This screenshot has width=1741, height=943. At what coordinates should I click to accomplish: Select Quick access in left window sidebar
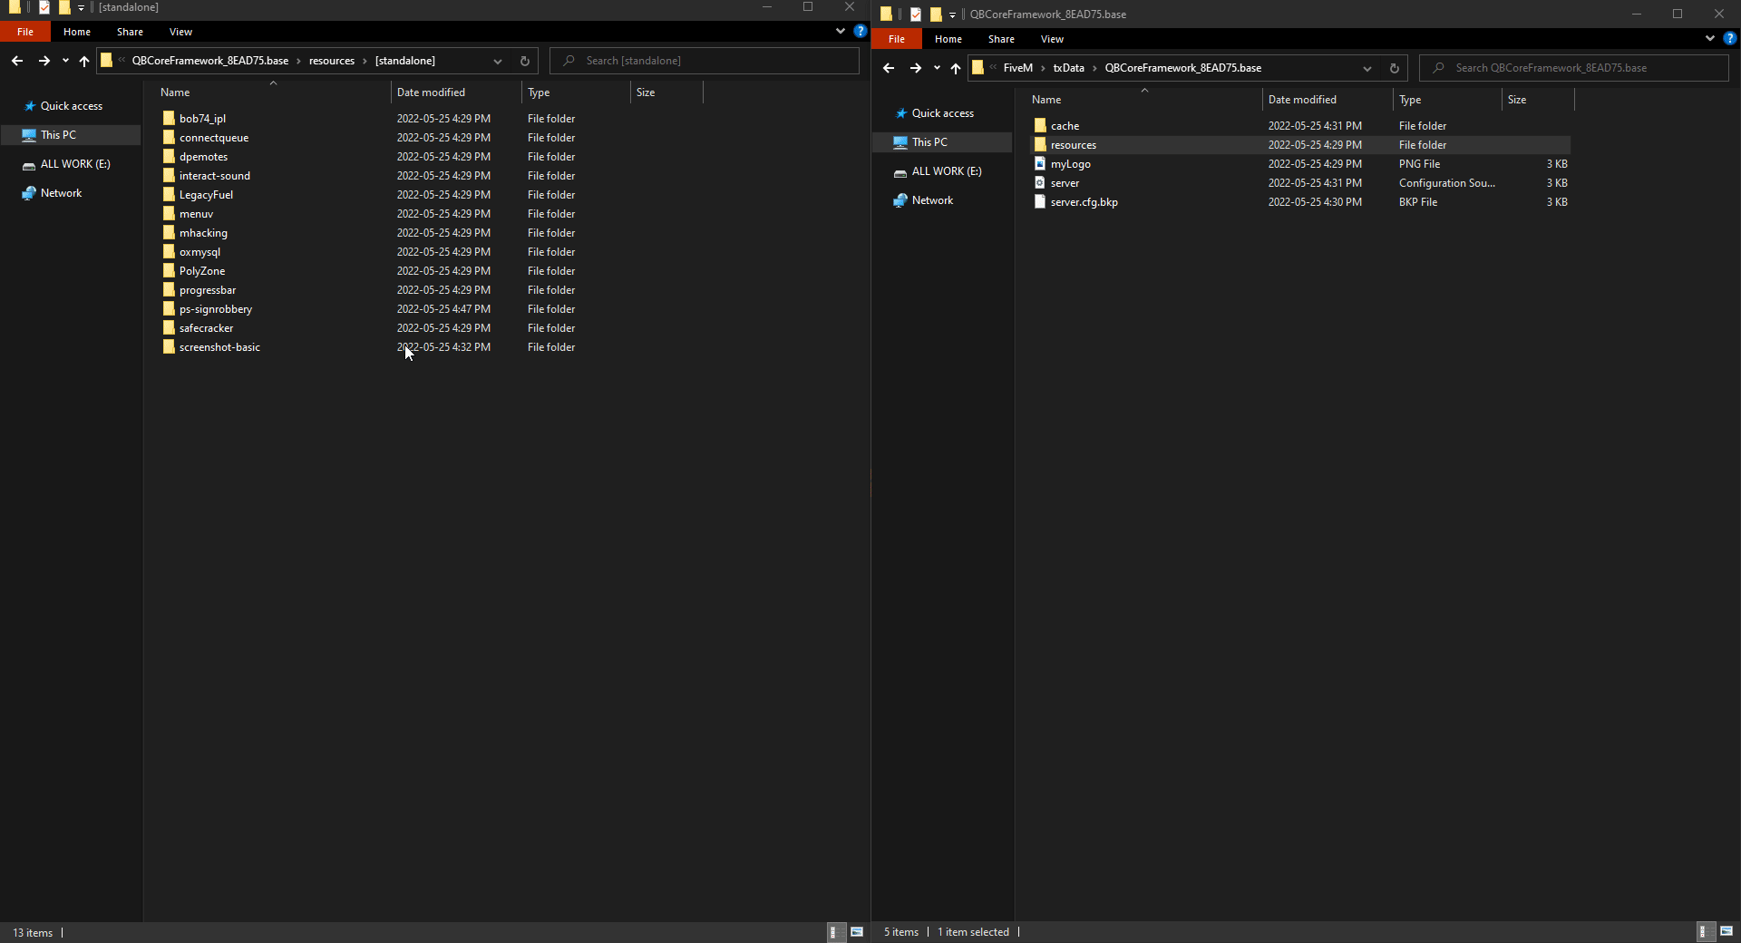point(71,106)
